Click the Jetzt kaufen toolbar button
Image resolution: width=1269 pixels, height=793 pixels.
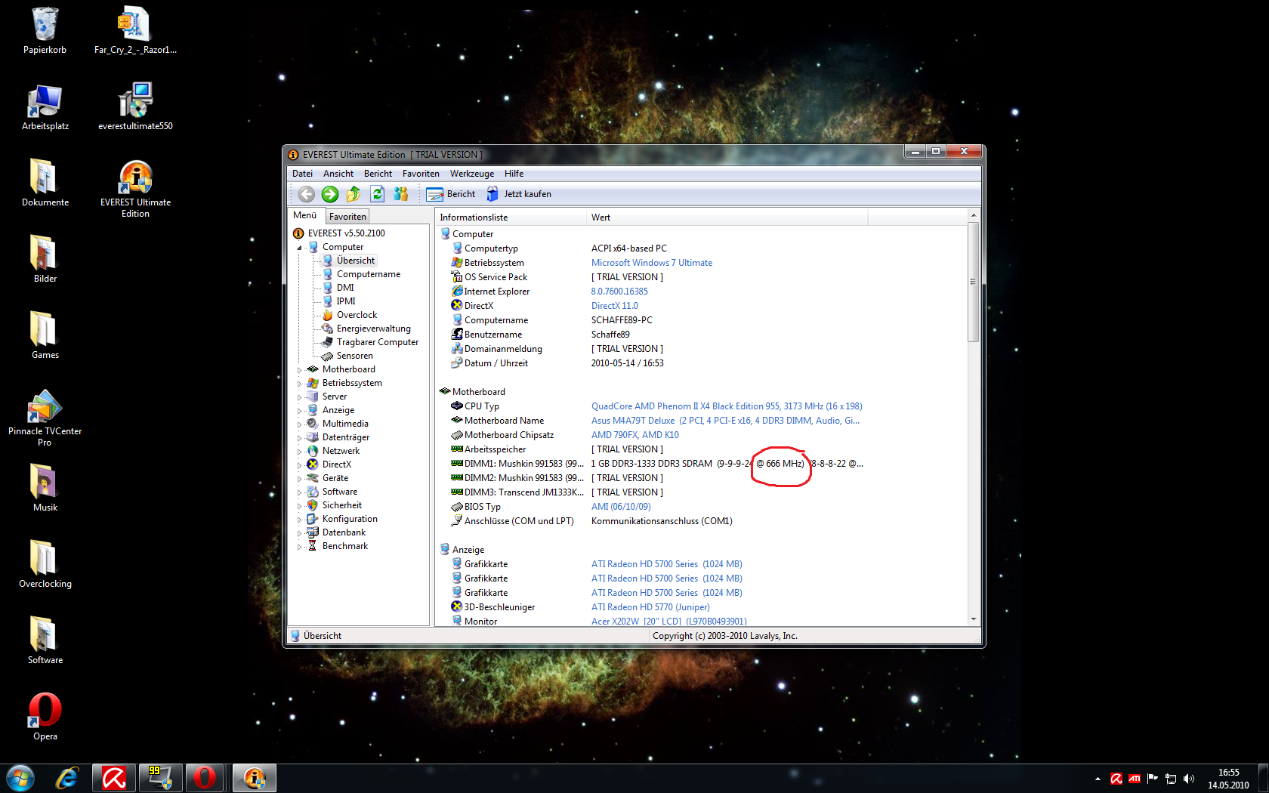[x=519, y=194]
